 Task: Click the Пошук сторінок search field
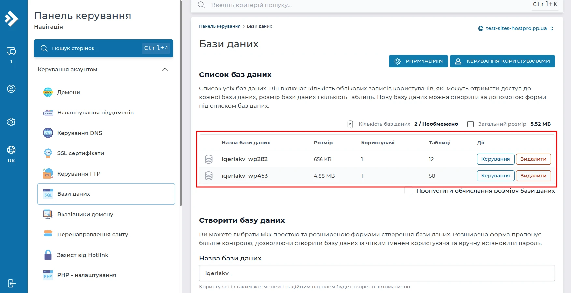(x=103, y=48)
